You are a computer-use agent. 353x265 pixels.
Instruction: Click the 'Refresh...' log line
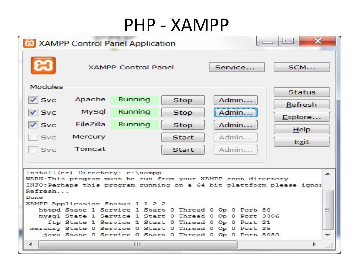47,191
